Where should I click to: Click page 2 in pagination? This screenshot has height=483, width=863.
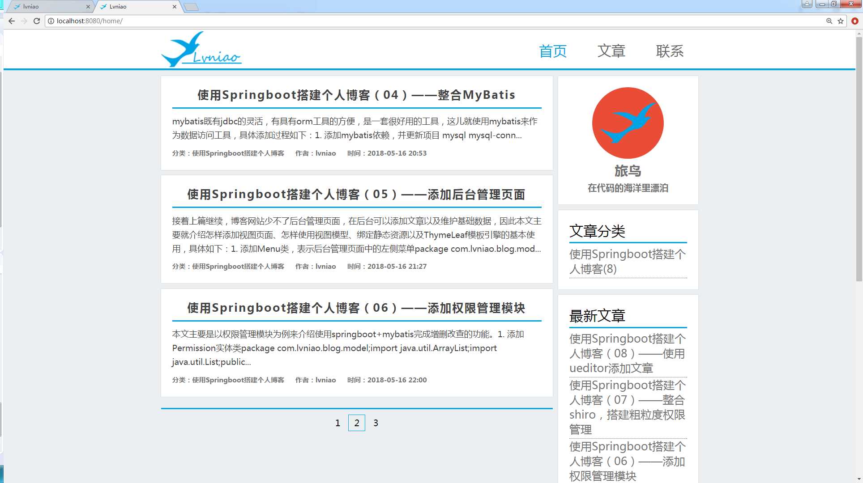coord(357,423)
